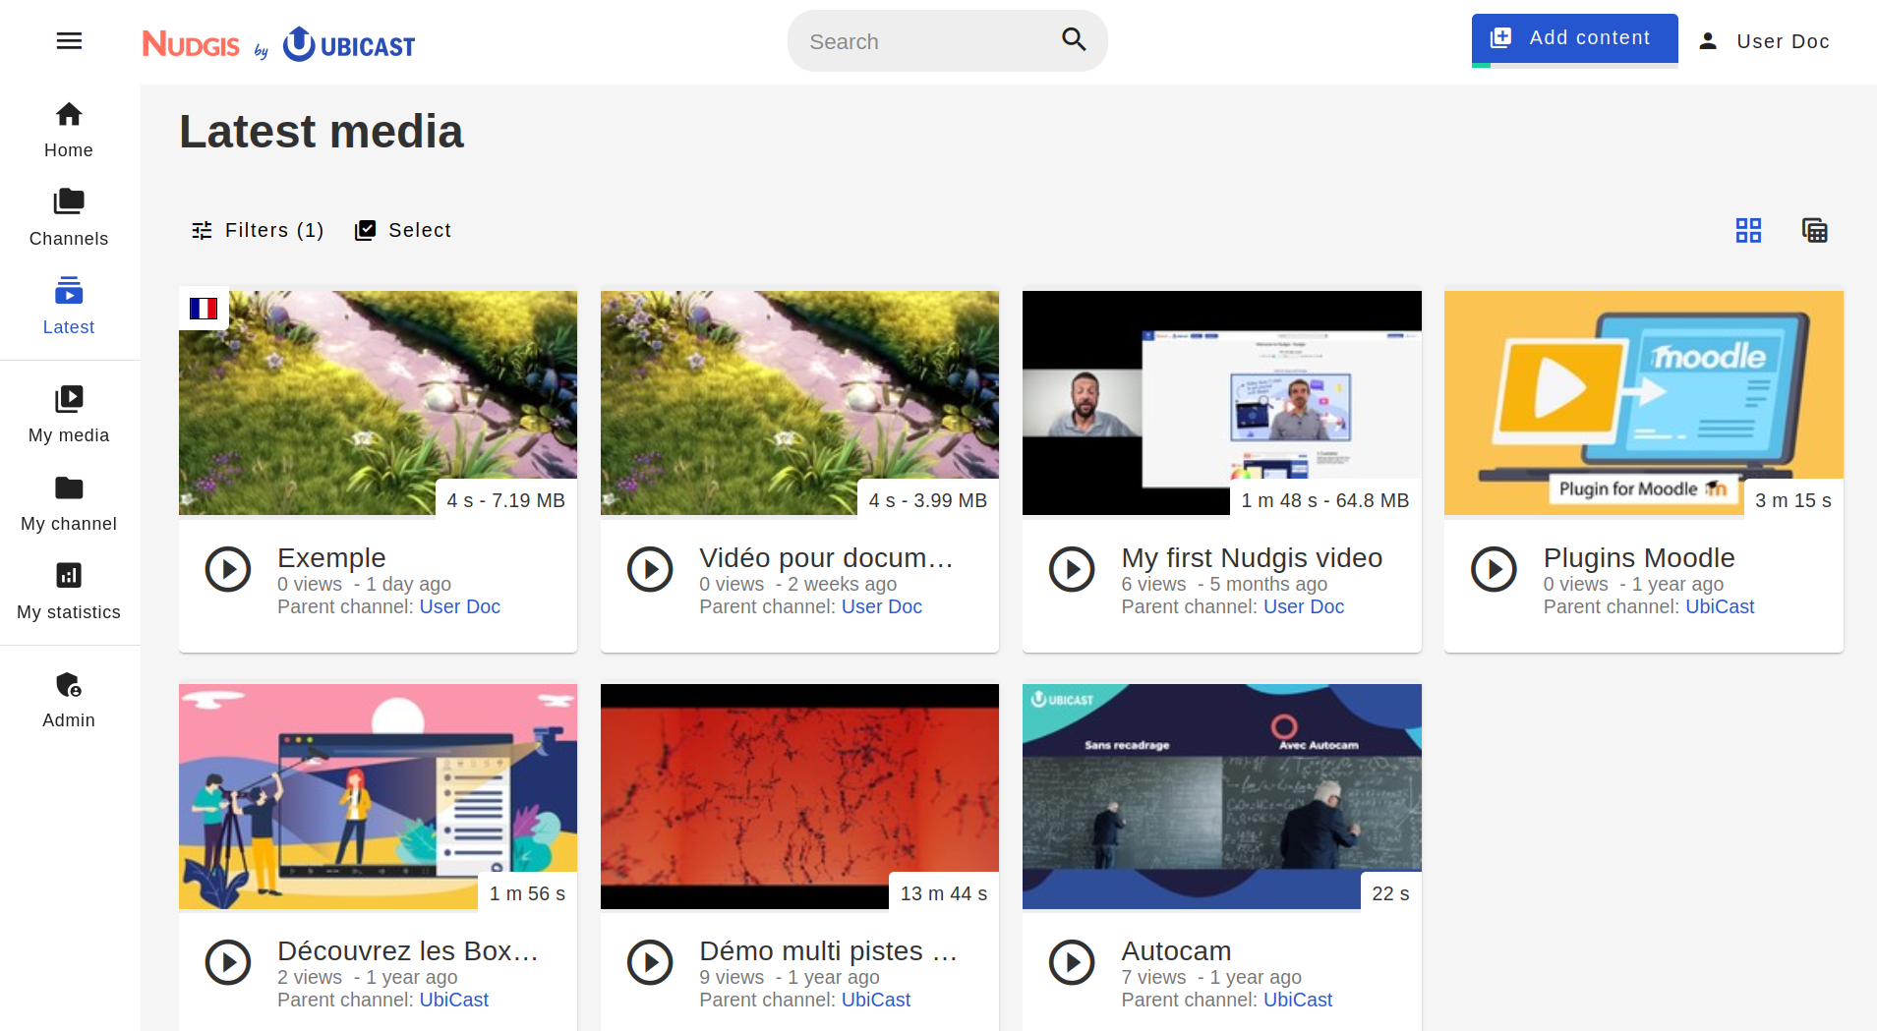Open the Autocam title link
The height and width of the screenshot is (1031, 1877).
click(x=1176, y=950)
